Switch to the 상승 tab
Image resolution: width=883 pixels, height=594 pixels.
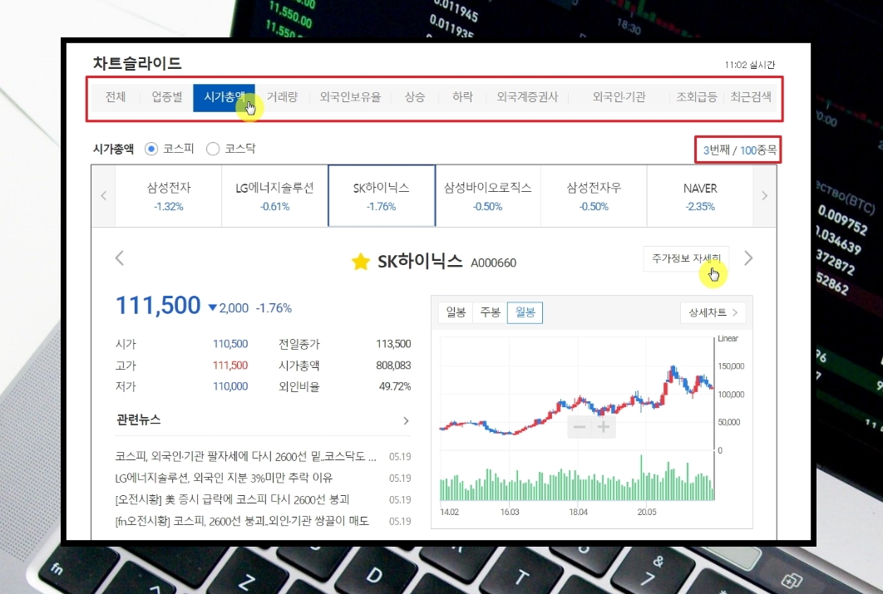tap(415, 97)
